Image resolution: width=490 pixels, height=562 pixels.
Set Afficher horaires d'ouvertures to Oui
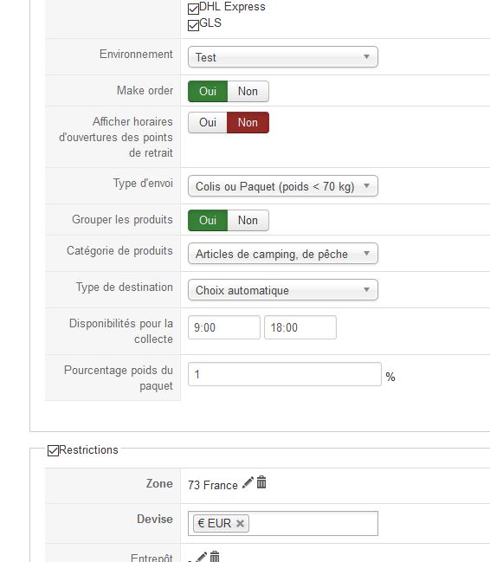(x=208, y=123)
